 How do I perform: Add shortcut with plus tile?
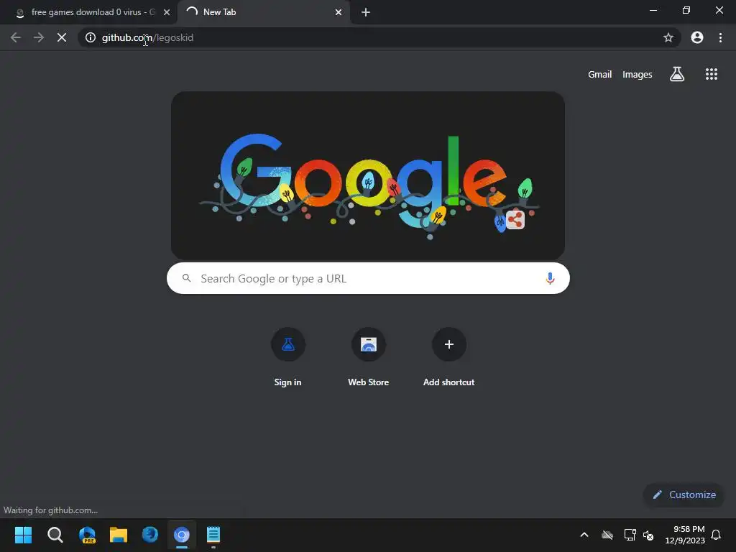448,344
